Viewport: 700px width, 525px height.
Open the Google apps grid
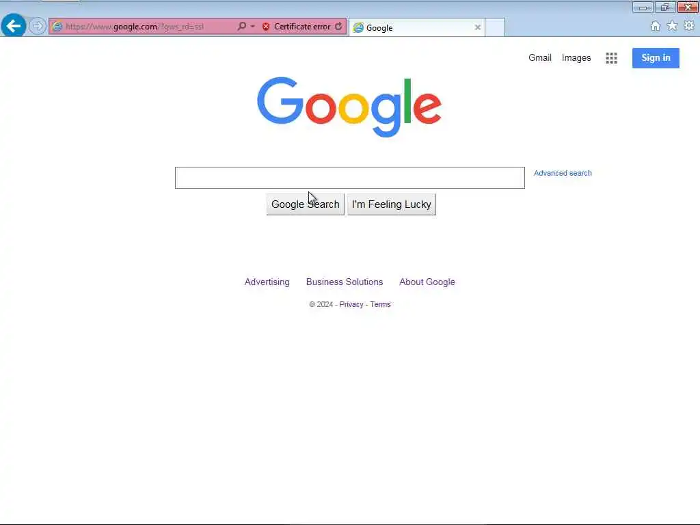click(611, 58)
